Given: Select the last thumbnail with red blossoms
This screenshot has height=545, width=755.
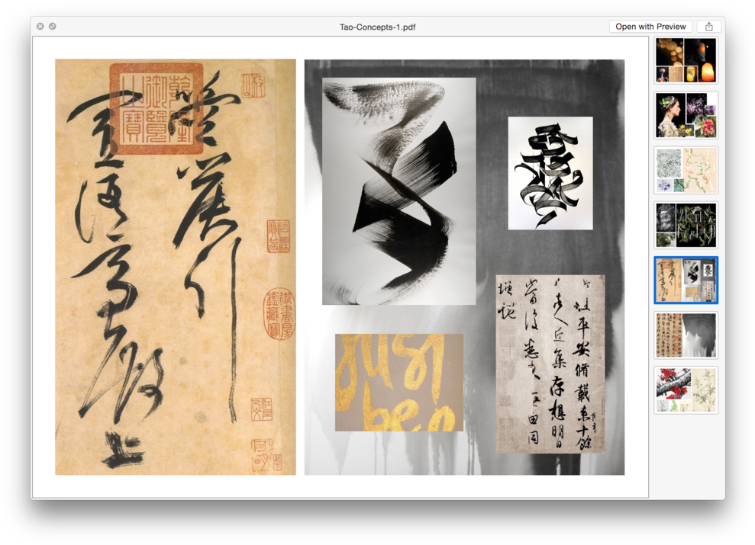Looking at the screenshot, I should pos(686,390).
